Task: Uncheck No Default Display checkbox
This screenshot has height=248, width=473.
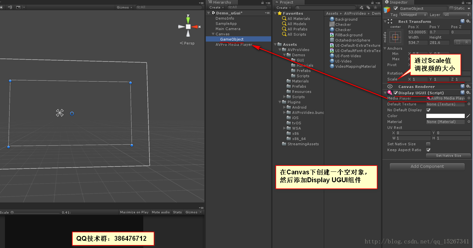Action: 428,110
